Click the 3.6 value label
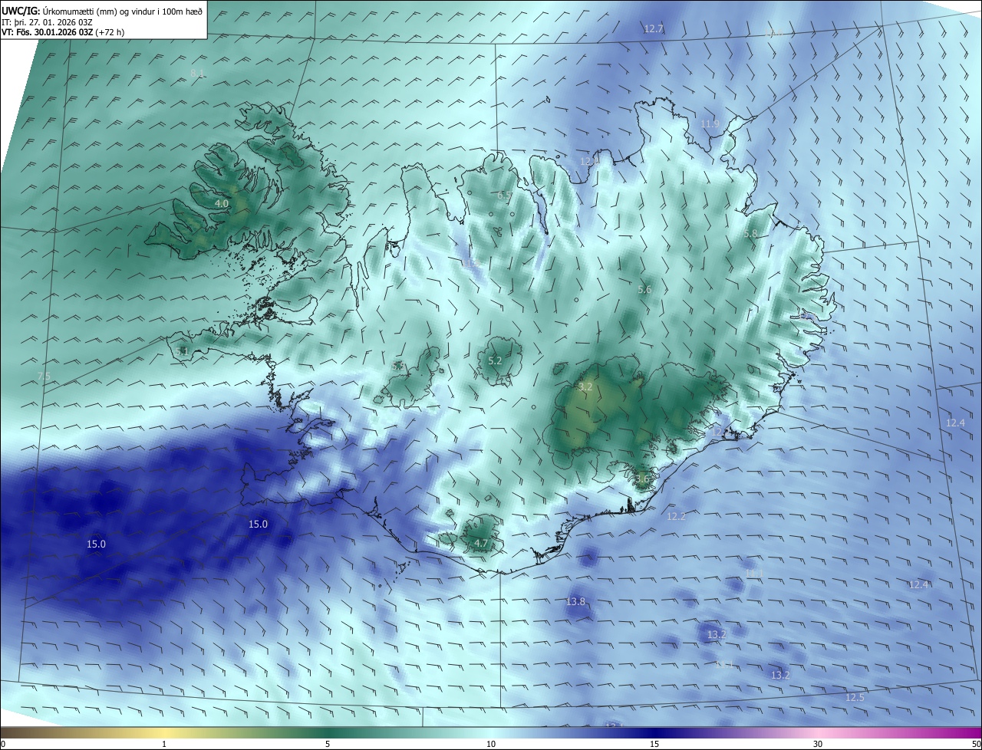 642,479
